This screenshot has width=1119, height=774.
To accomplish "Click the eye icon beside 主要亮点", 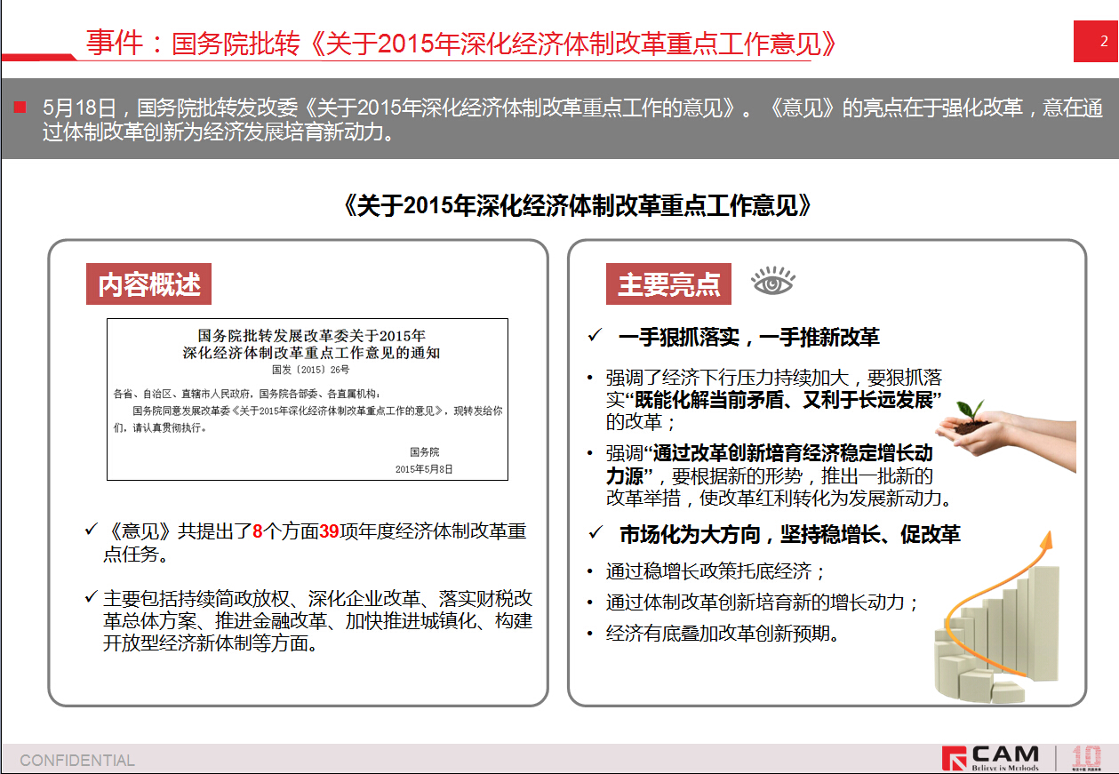I will click(x=773, y=282).
